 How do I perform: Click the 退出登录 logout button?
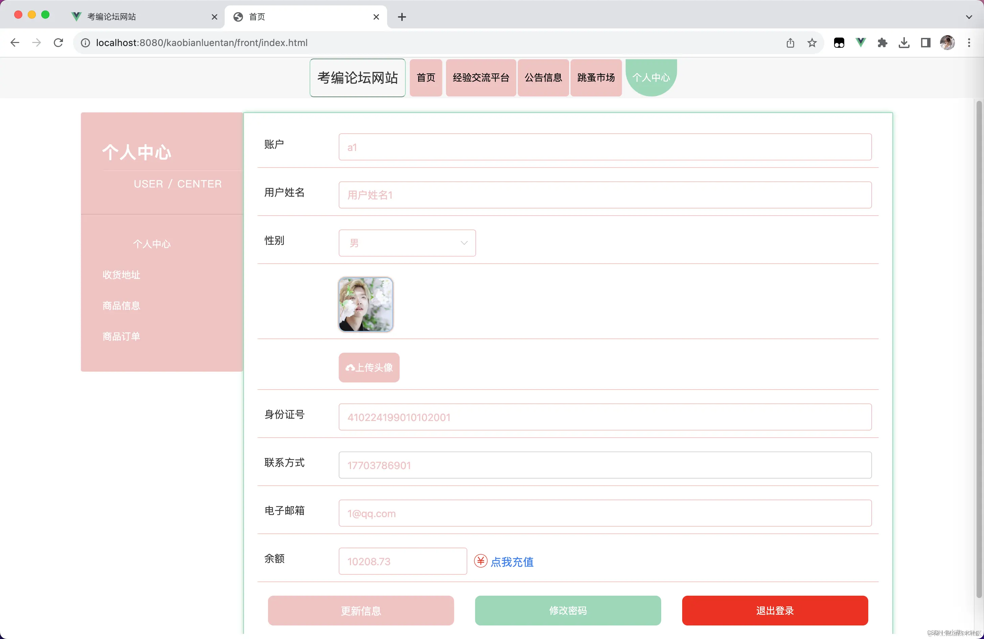pyautogui.click(x=775, y=611)
